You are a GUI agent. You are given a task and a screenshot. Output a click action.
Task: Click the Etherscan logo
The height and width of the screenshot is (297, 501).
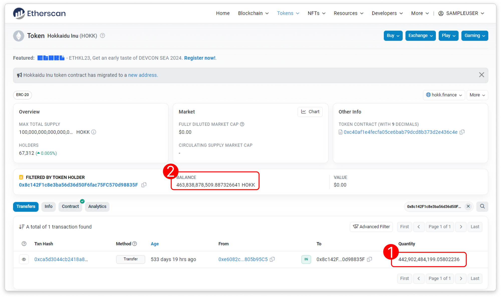39,13
